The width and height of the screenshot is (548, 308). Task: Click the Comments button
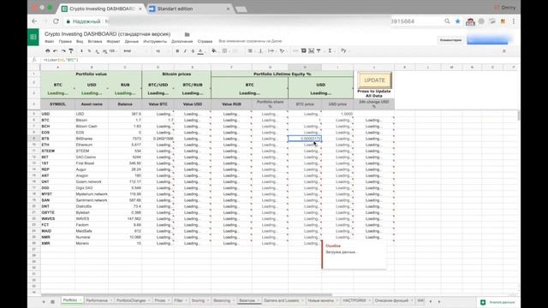[450, 40]
